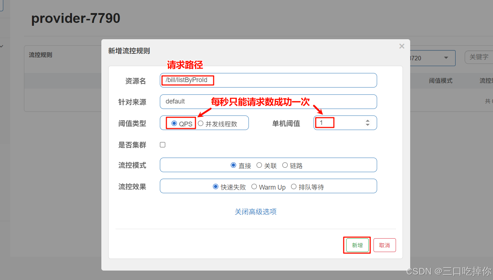
Task: Click the provider-7790 page title
Action: (x=76, y=18)
